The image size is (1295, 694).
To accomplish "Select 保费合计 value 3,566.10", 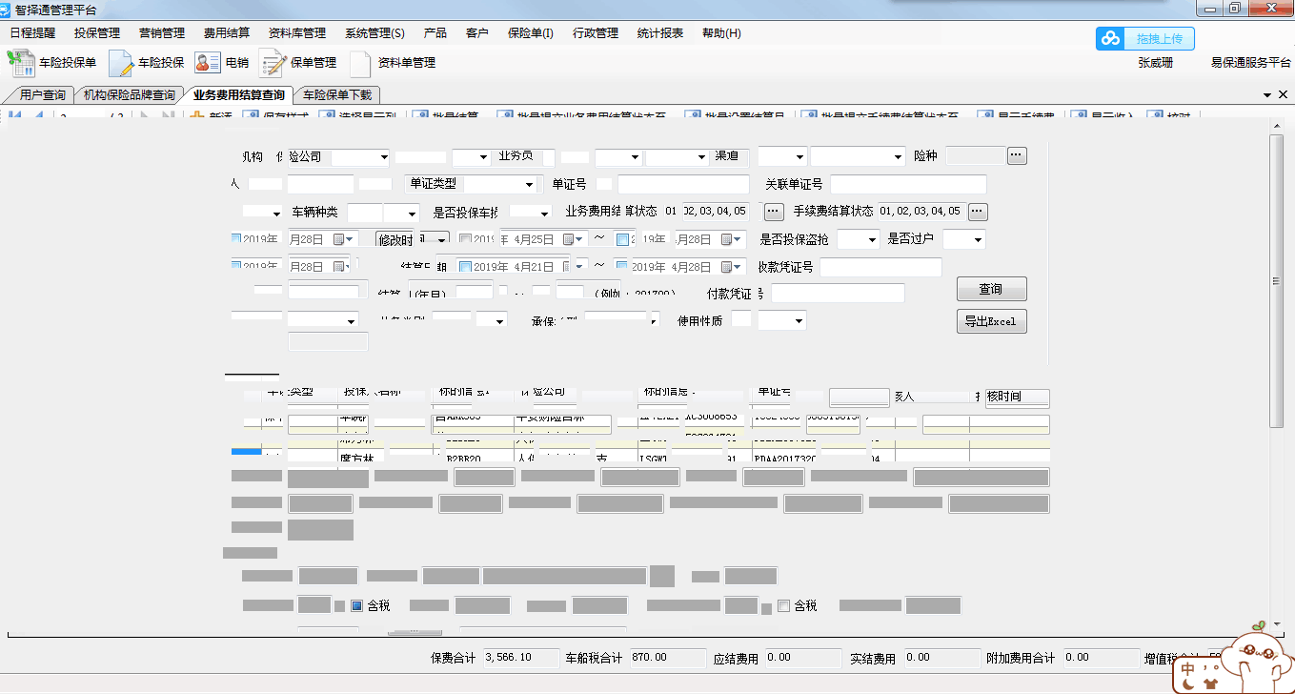I will pyautogui.click(x=521, y=658).
